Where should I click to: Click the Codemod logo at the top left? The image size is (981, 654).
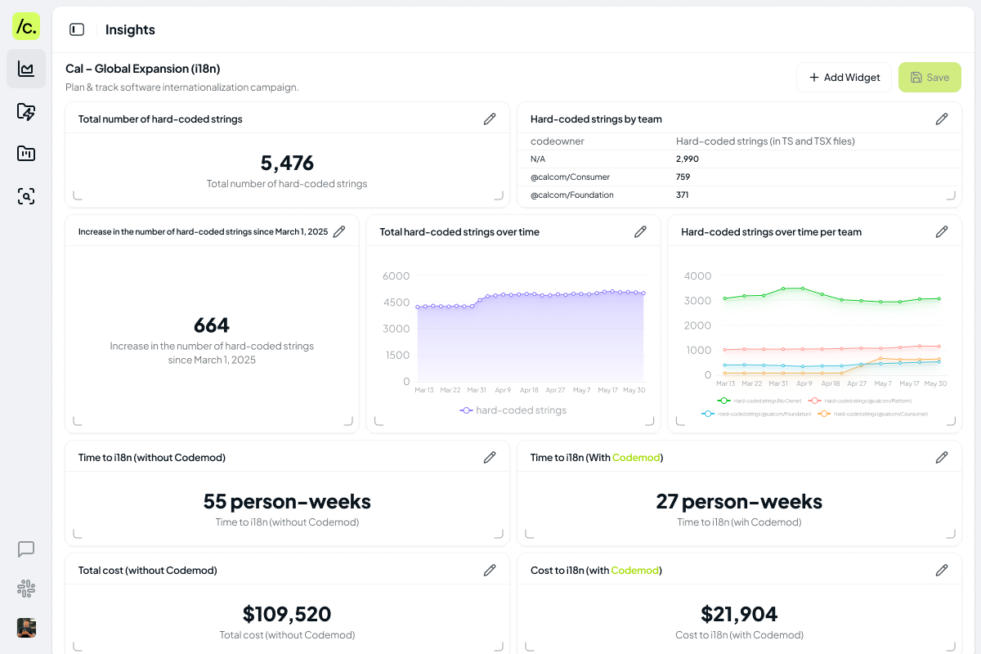click(x=26, y=26)
